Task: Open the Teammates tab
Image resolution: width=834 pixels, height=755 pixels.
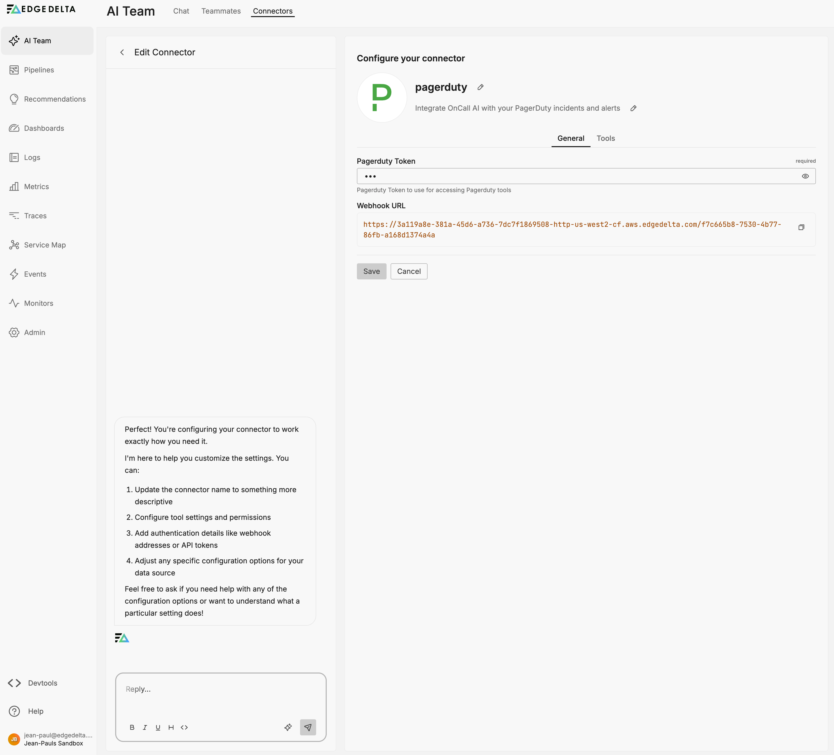Action: point(221,11)
